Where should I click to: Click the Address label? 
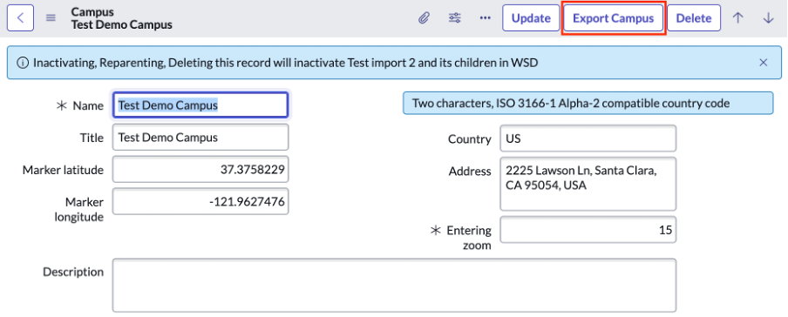pyautogui.click(x=470, y=172)
